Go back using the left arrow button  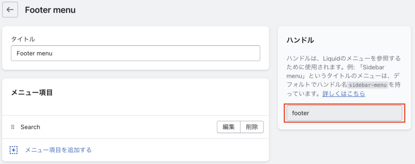click(x=10, y=10)
